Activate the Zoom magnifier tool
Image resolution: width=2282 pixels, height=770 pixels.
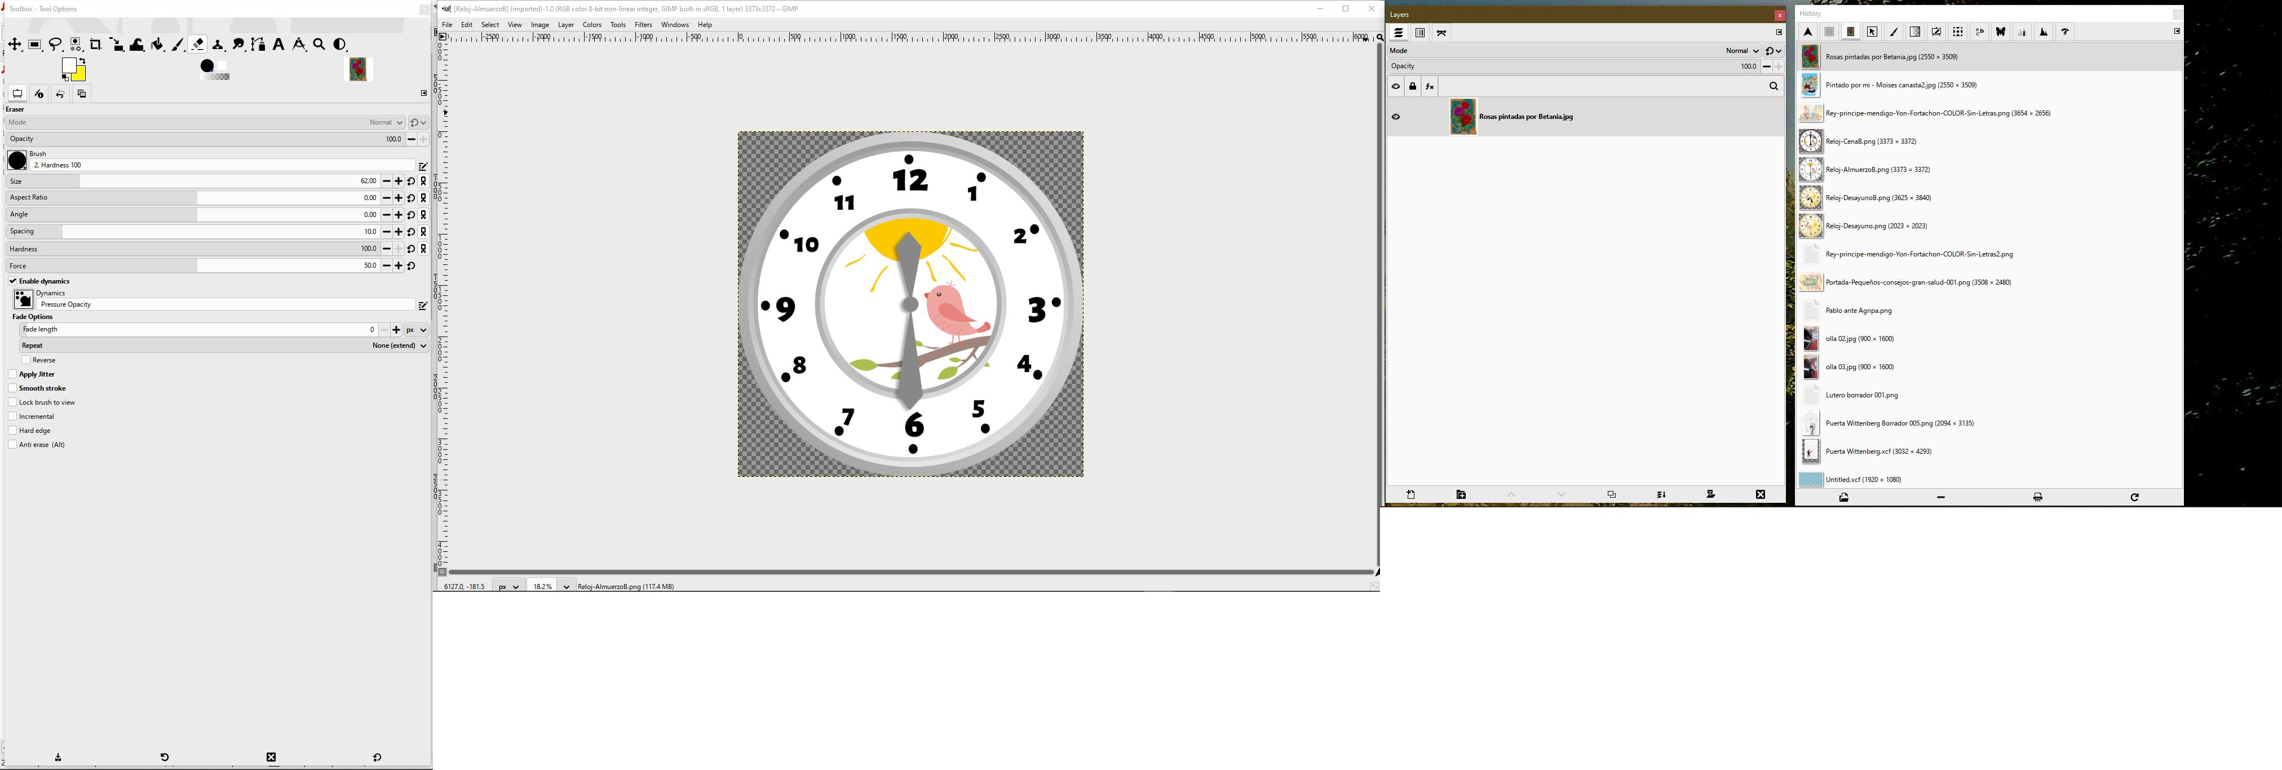pos(320,45)
